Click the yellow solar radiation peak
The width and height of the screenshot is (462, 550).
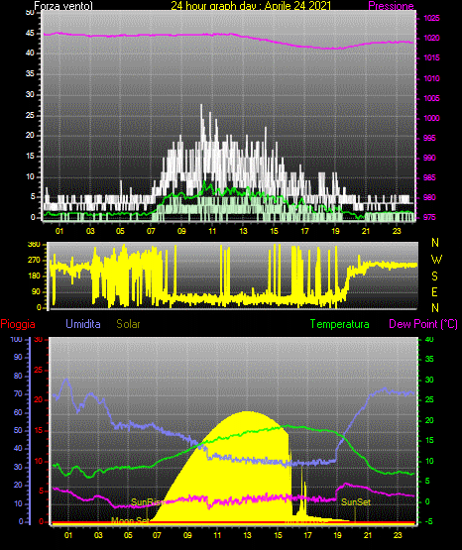248,414
